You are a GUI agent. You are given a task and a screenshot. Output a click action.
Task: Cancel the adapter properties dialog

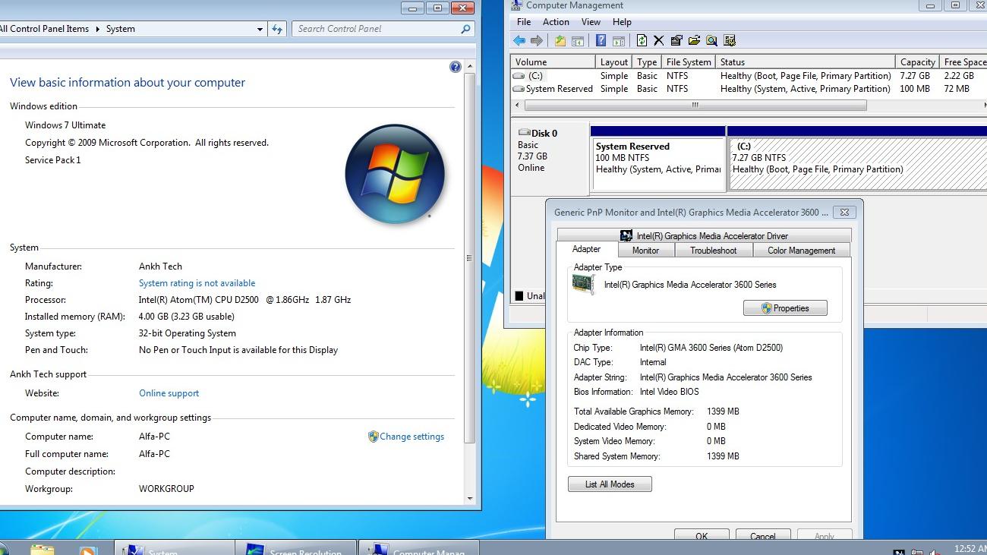pyautogui.click(x=763, y=535)
